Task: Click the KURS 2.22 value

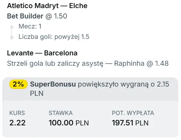Action: [17, 123]
